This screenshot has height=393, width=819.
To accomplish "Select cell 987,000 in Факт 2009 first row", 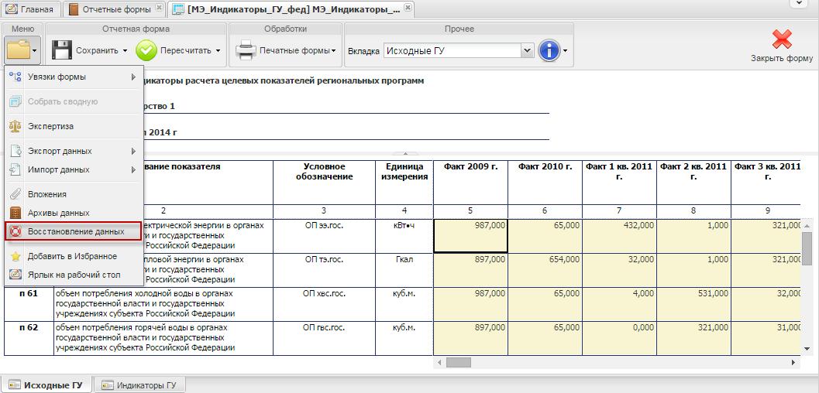I will pos(470,236).
